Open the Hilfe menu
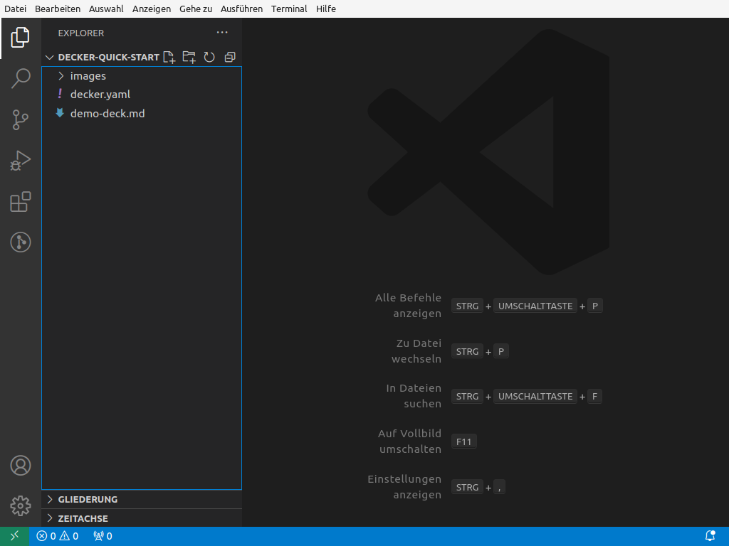This screenshot has width=729, height=546. click(326, 9)
